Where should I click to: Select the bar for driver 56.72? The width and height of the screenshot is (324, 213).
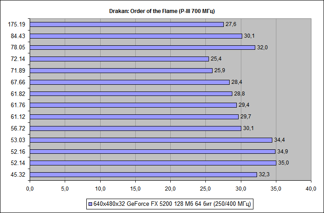tap(136, 128)
